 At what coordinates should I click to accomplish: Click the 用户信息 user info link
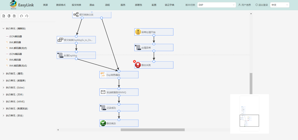pos(244,5)
